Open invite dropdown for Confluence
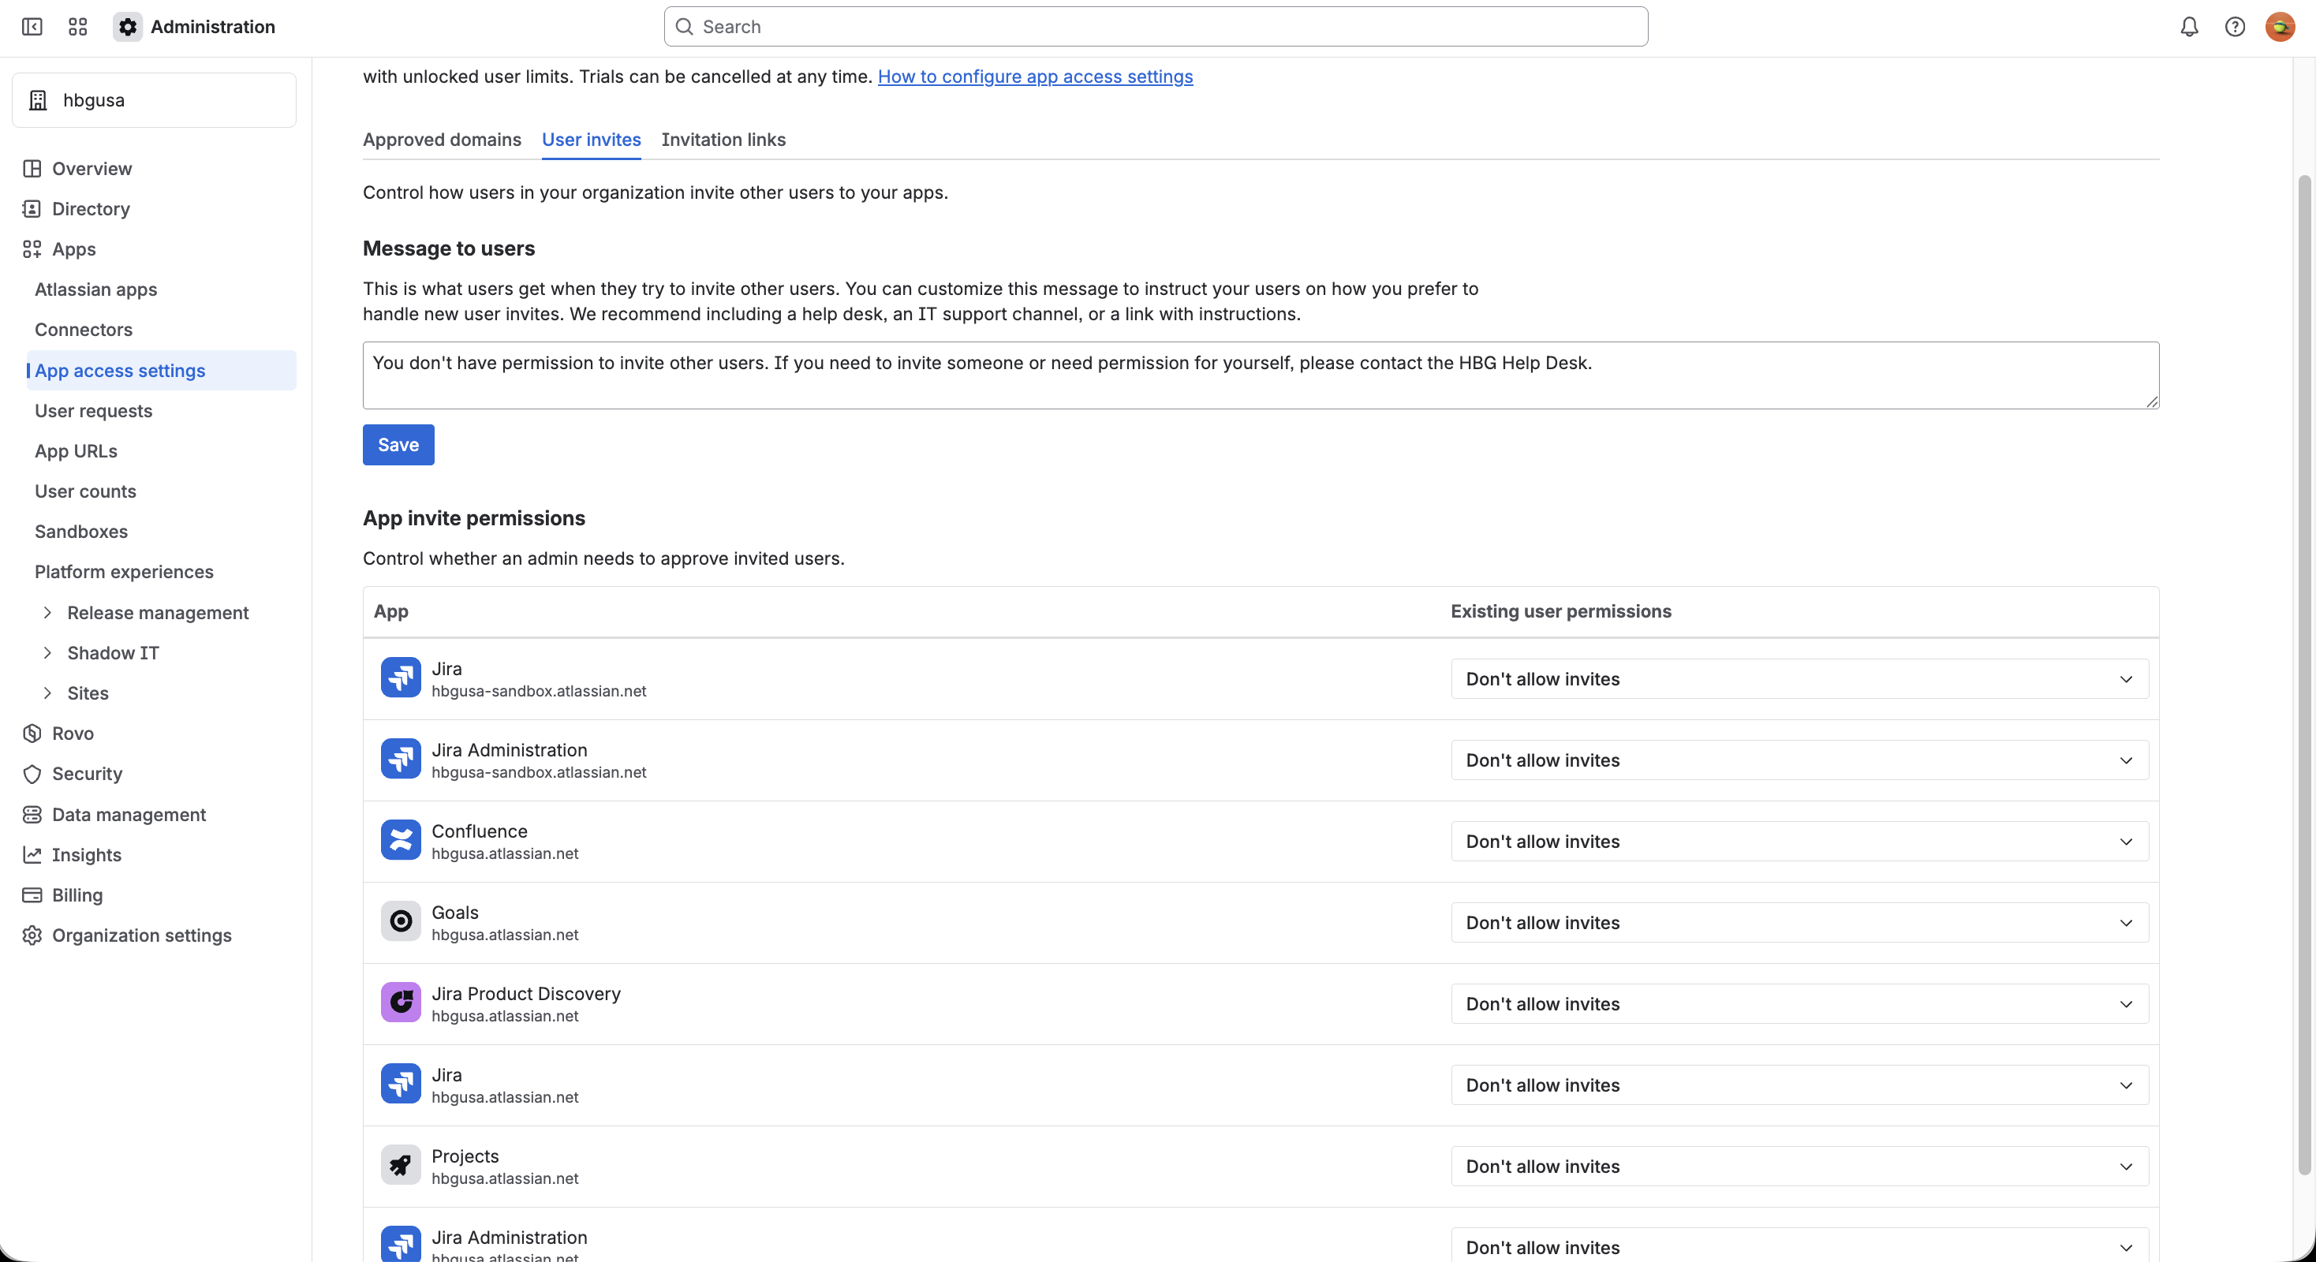Image resolution: width=2316 pixels, height=1262 pixels. (x=1800, y=842)
